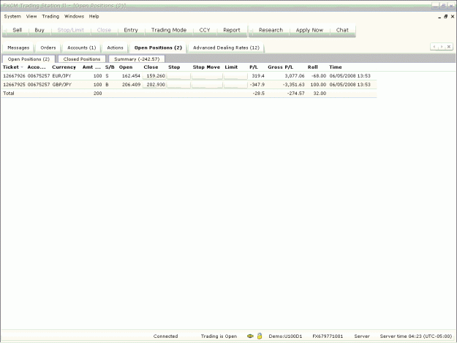Screen dimensions: 457x343
Task: Click the Apply Now toolbar button
Action: point(309,30)
